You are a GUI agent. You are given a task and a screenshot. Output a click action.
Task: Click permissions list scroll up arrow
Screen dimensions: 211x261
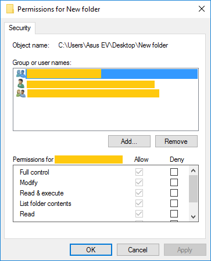tap(193, 171)
